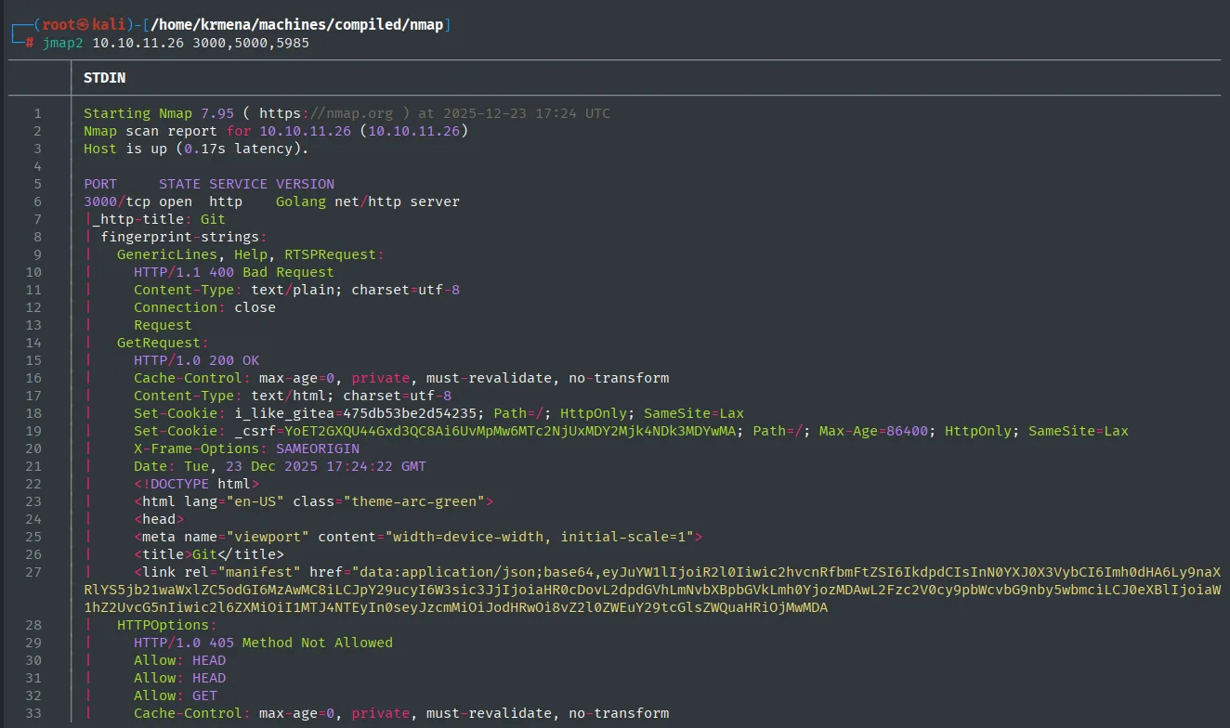The height and width of the screenshot is (728, 1230).
Task: Click the 'HTTPOptions:' label
Action: pos(167,625)
